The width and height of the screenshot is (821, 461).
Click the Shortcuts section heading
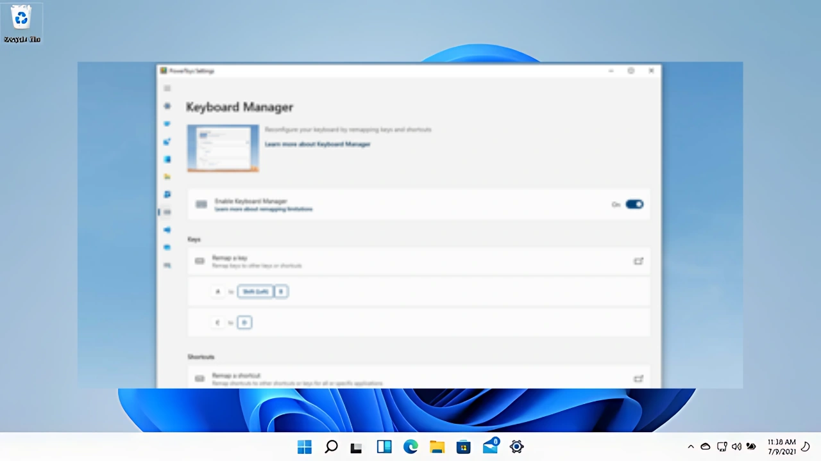pos(201,357)
